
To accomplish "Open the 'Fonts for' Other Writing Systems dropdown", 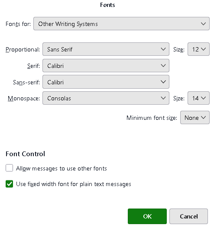I will click(121, 24).
